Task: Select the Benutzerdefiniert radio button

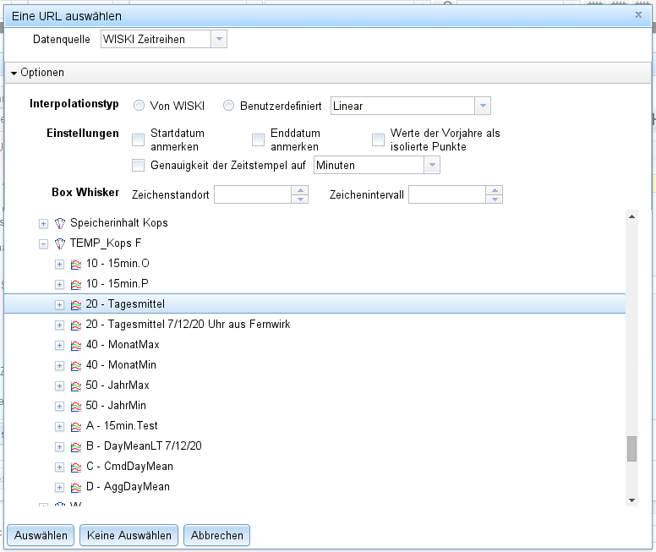Action: pos(228,106)
